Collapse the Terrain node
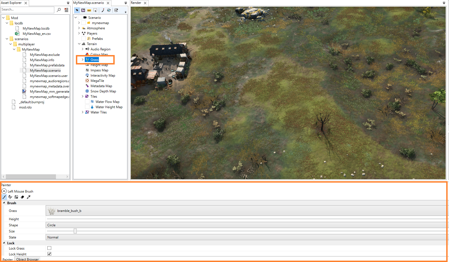449x262 pixels. (x=79, y=44)
